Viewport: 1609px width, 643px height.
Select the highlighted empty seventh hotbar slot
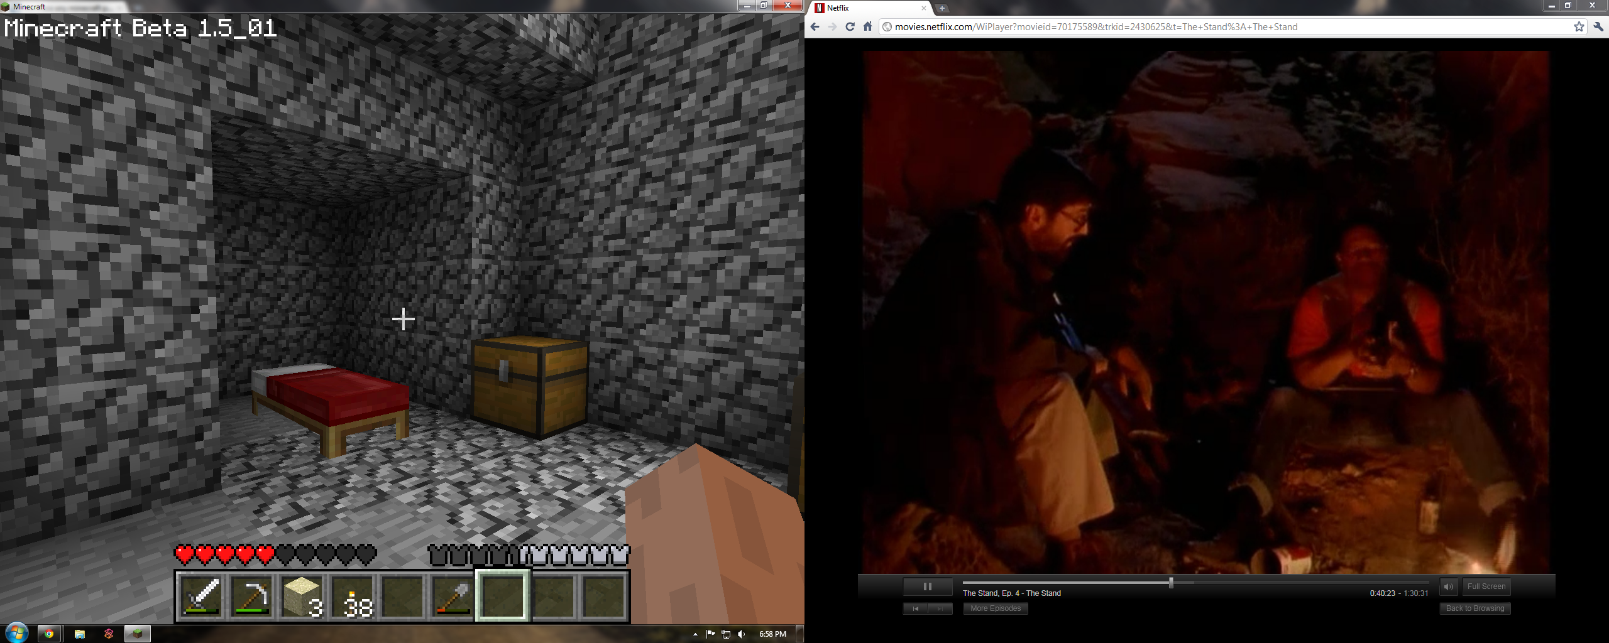point(503,596)
